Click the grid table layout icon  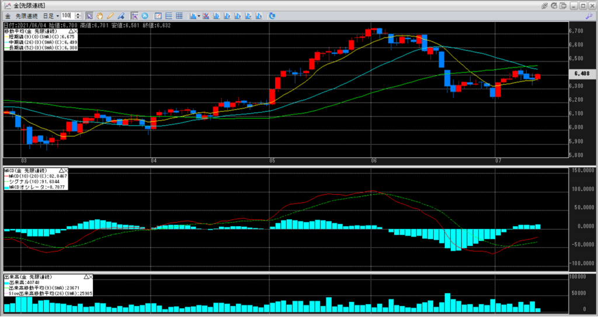coord(180,16)
